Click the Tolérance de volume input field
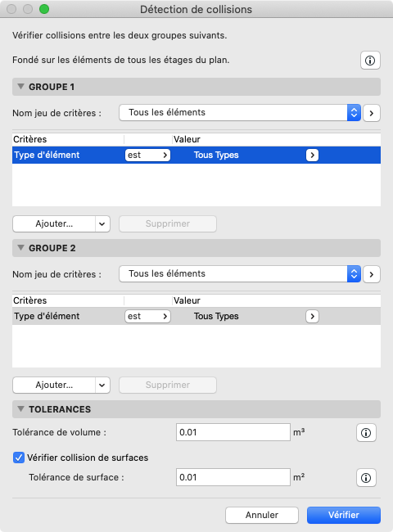393x532 pixels. (x=233, y=432)
